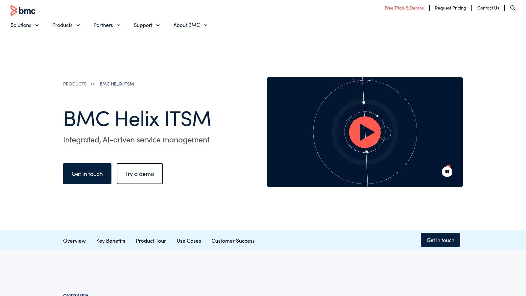
Task: Click the BMC Helix ITSM heading
Action: (x=137, y=118)
